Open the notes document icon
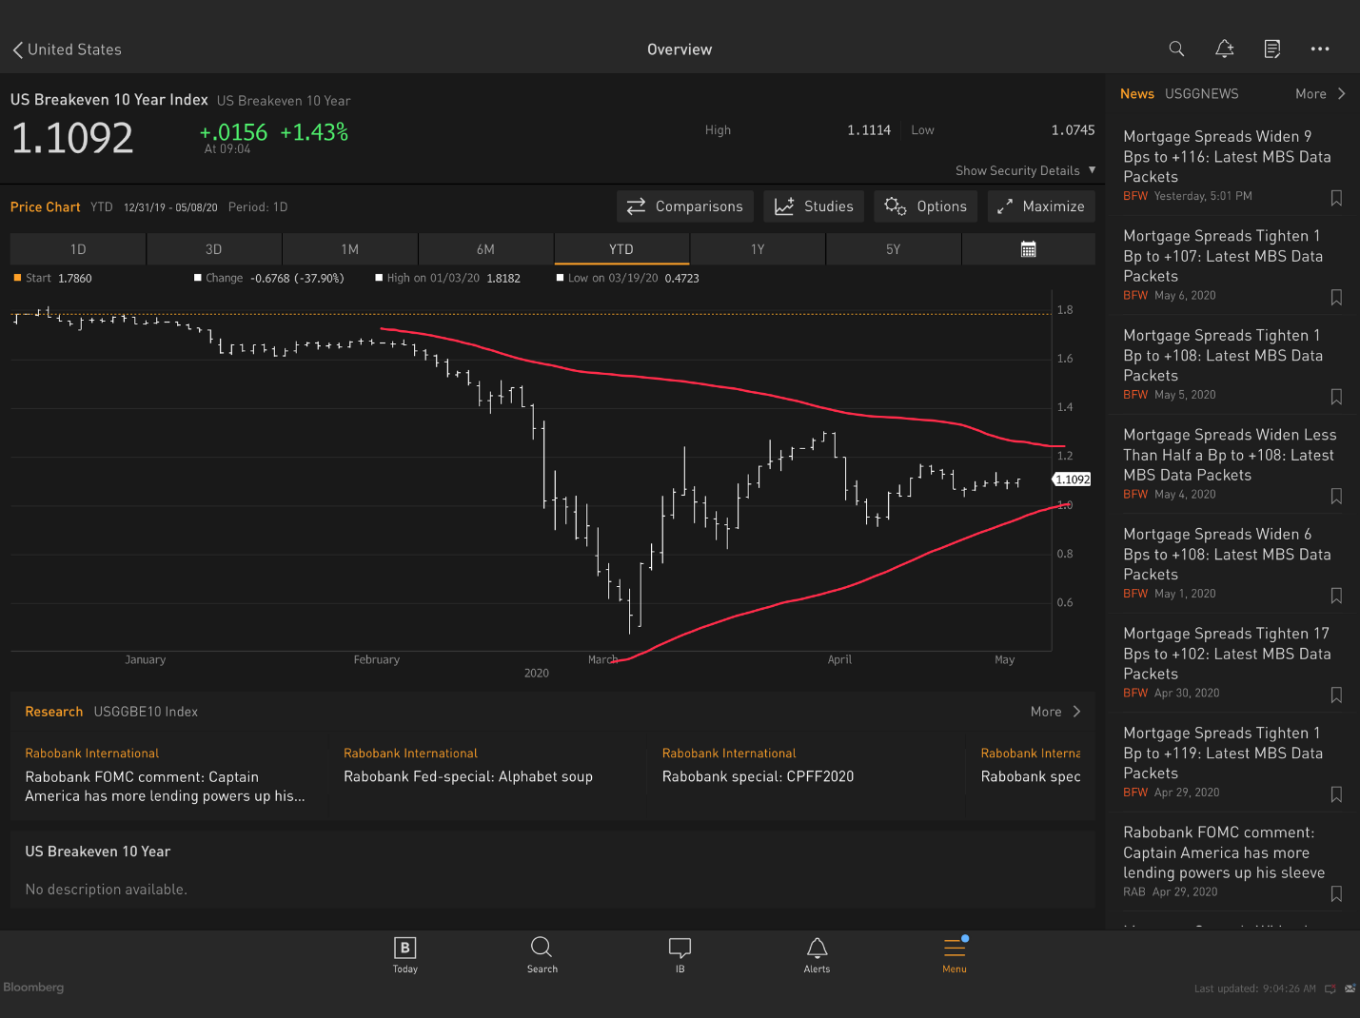 (x=1271, y=49)
